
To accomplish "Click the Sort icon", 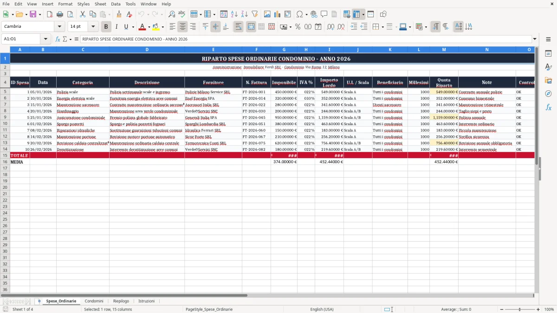I will [x=224, y=14].
